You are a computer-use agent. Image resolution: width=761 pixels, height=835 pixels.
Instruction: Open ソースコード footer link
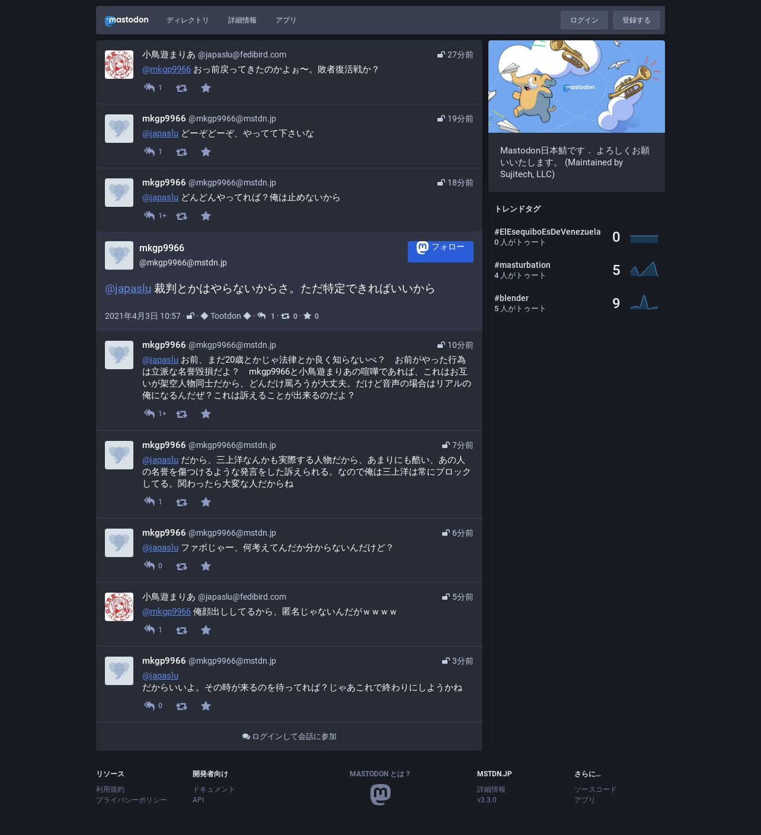(595, 789)
